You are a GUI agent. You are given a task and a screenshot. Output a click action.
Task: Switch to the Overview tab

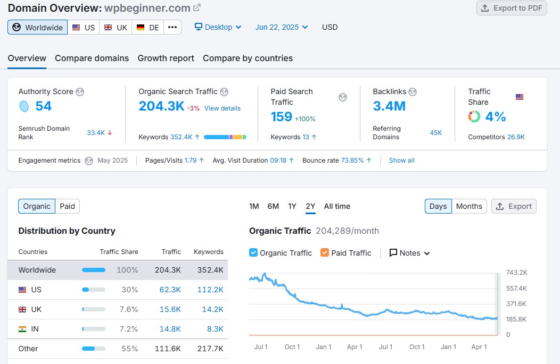[27, 58]
